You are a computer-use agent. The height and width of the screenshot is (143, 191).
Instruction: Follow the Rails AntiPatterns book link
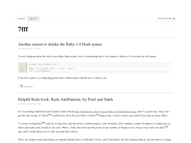click(105, 112)
